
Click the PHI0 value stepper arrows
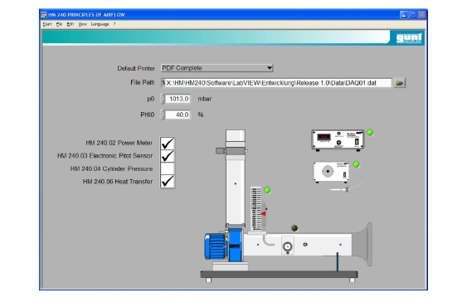click(162, 114)
